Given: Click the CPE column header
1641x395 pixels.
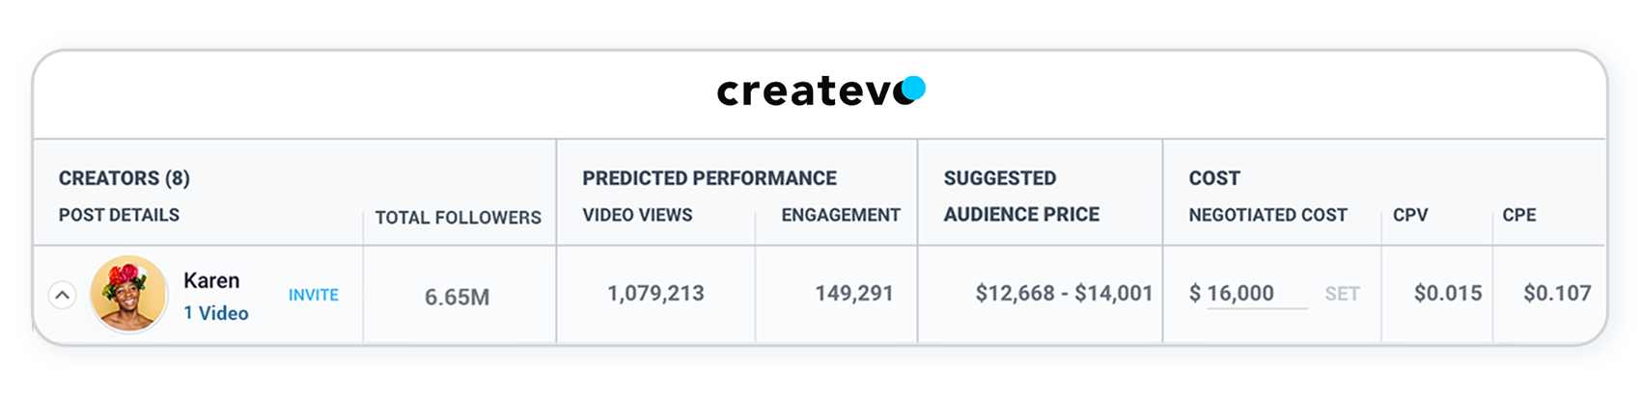Looking at the screenshot, I should coord(1519,215).
